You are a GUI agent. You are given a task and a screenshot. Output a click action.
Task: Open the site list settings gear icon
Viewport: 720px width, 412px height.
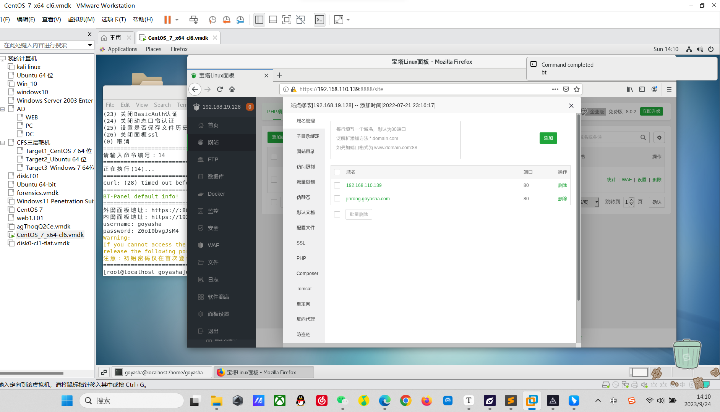pos(659,138)
